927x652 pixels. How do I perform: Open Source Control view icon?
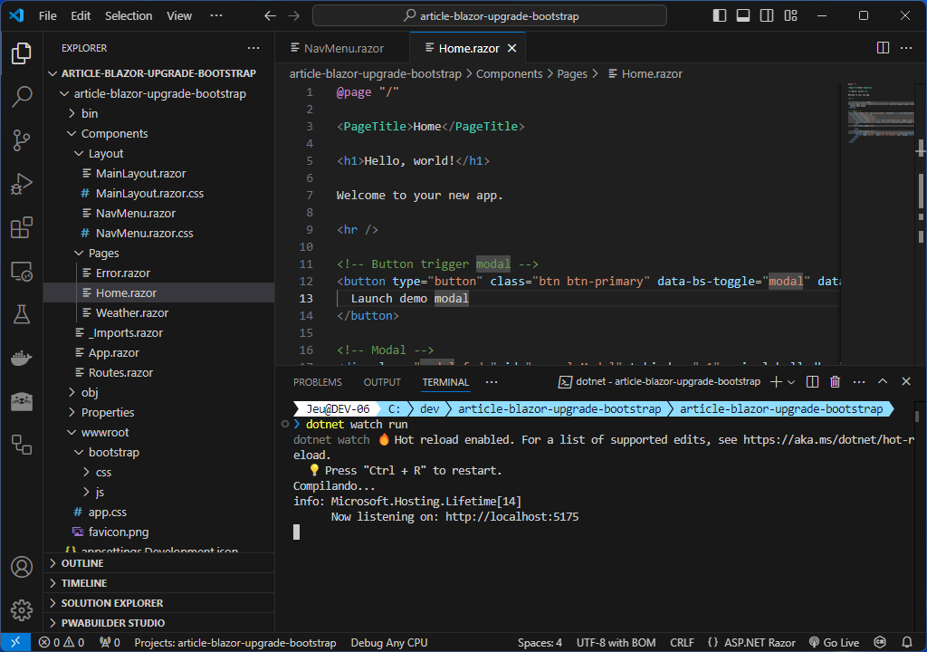click(x=22, y=140)
